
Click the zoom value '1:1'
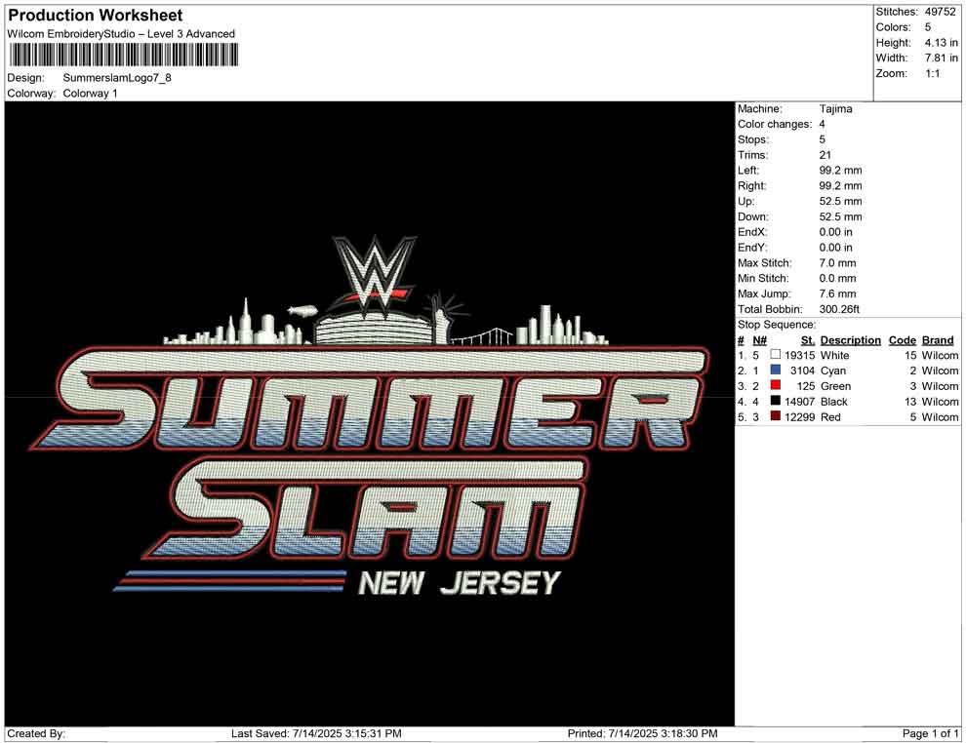(x=932, y=73)
